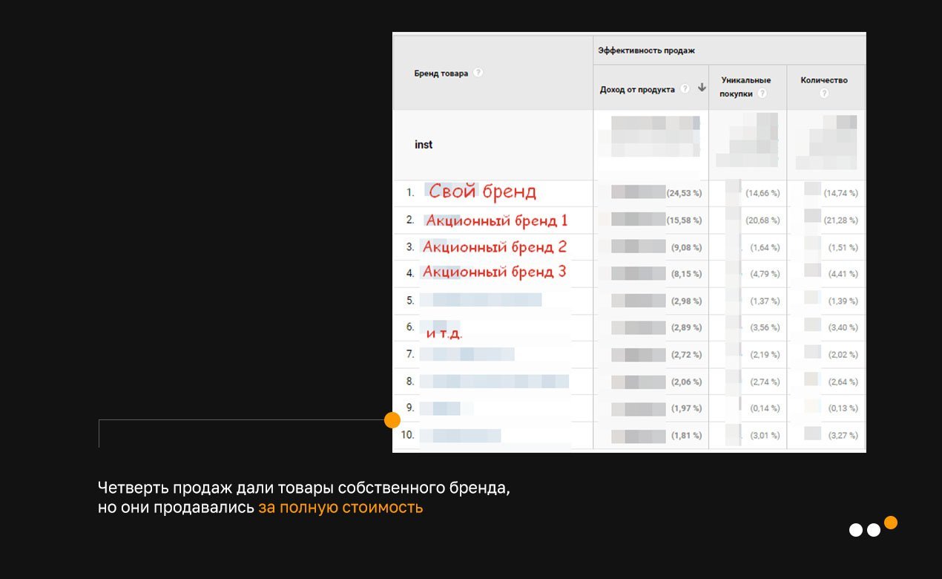Select the orange phrase за полную стоимость
The height and width of the screenshot is (579, 942).
(x=340, y=508)
